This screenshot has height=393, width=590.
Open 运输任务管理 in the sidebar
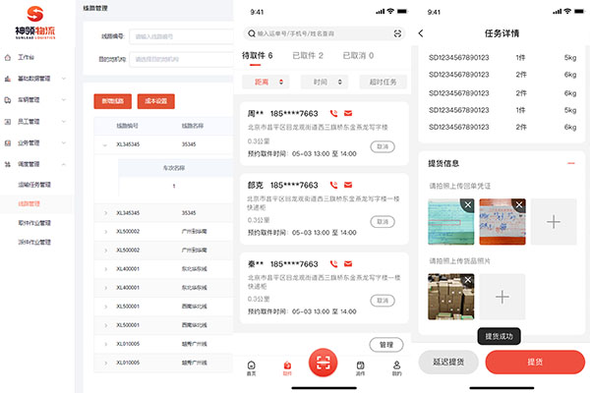tap(34, 185)
